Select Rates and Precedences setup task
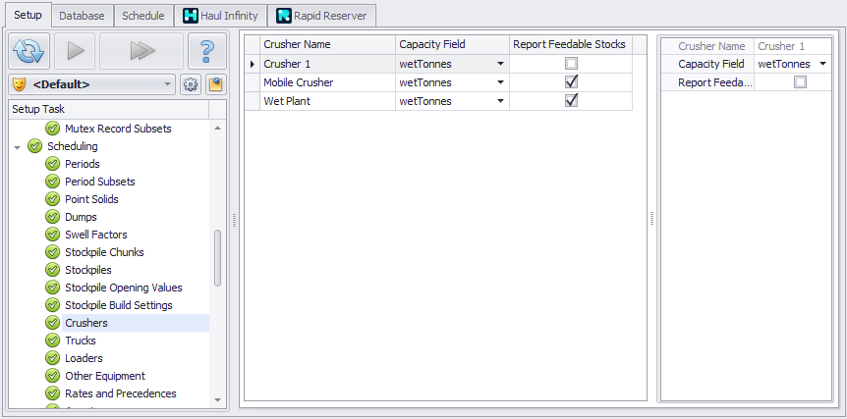847x419 pixels. point(121,393)
